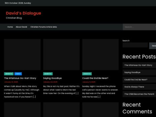Open The Infamous Go-Kart Story post title

[x=20, y=78]
